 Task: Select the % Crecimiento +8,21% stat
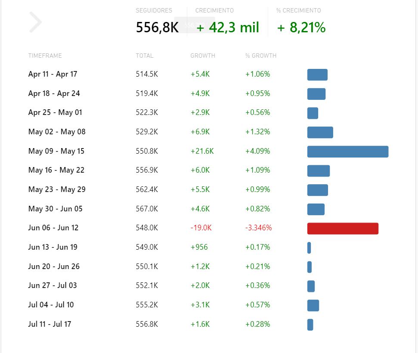pyautogui.click(x=301, y=22)
